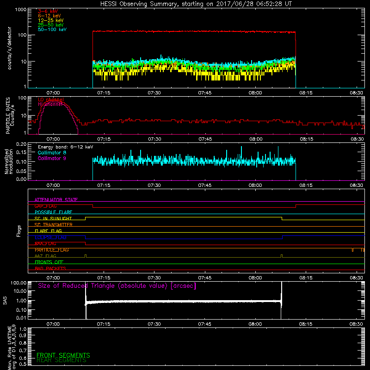Click the 08:15 tick under the Flags panel
370x370 pixels.
306,278
